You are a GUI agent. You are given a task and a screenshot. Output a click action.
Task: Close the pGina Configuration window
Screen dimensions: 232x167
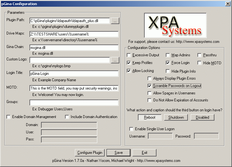tap(227, 4)
